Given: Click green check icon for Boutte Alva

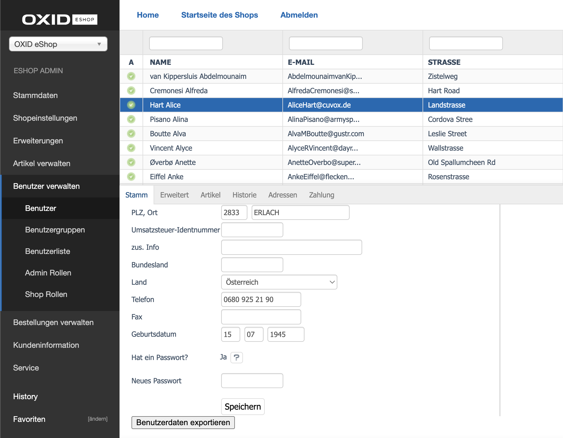Looking at the screenshot, I should (x=131, y=134).
